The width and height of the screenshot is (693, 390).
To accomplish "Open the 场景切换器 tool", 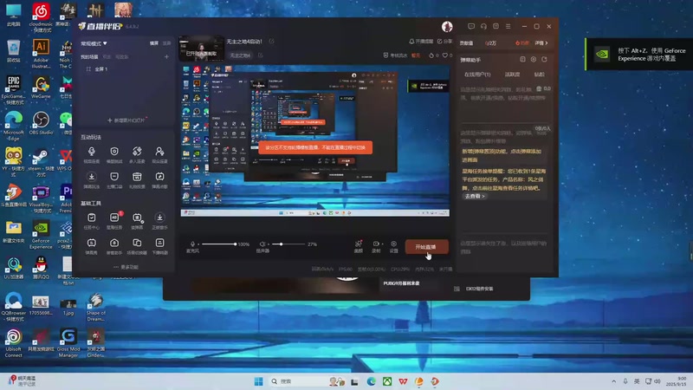I will [137, 246].
